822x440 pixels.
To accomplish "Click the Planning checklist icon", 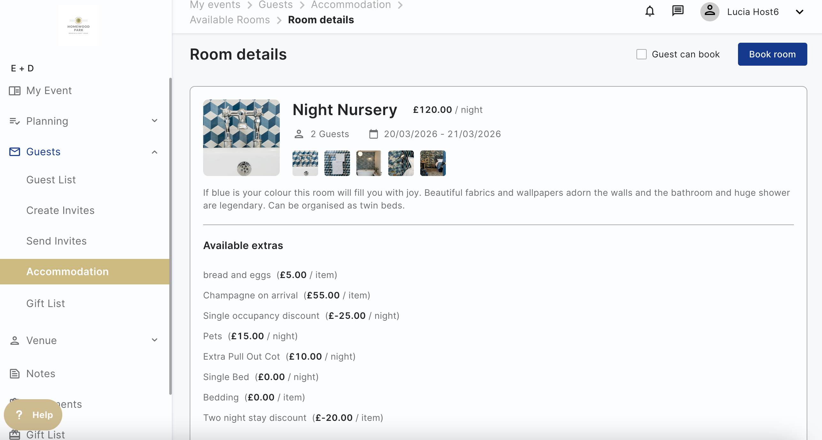I will pos(15,121).
